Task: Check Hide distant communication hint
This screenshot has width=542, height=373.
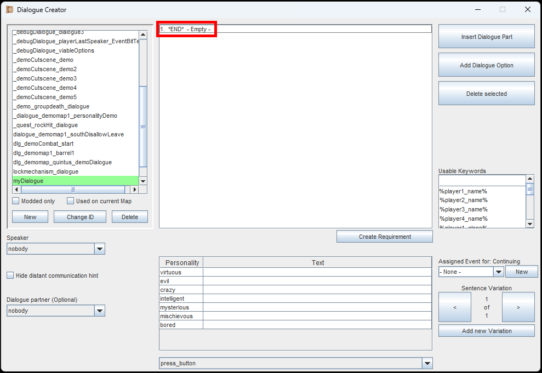Action: click(x=10, y=276)
